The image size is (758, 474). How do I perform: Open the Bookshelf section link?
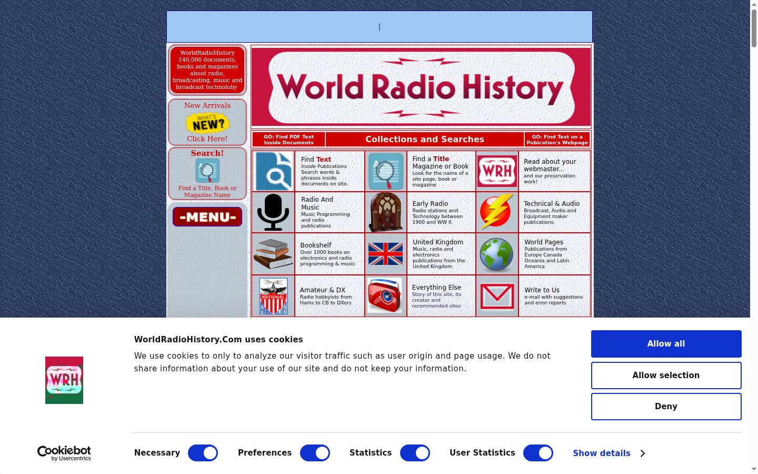point(327,254)
